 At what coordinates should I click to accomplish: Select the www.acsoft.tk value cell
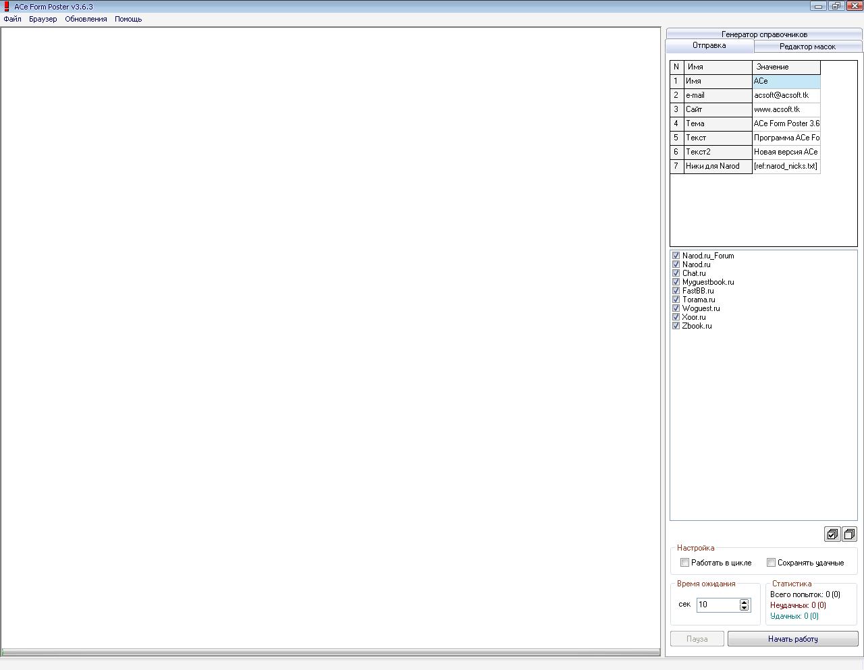click(786, 109)
